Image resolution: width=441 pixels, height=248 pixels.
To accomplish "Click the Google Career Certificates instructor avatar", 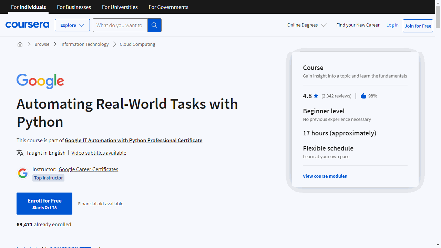I will 23,173.
